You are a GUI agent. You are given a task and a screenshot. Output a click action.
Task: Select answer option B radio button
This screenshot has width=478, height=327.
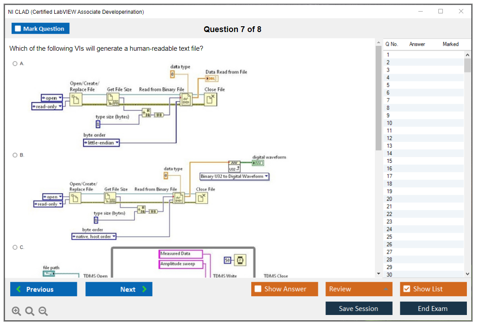click(x=15, y=155)
